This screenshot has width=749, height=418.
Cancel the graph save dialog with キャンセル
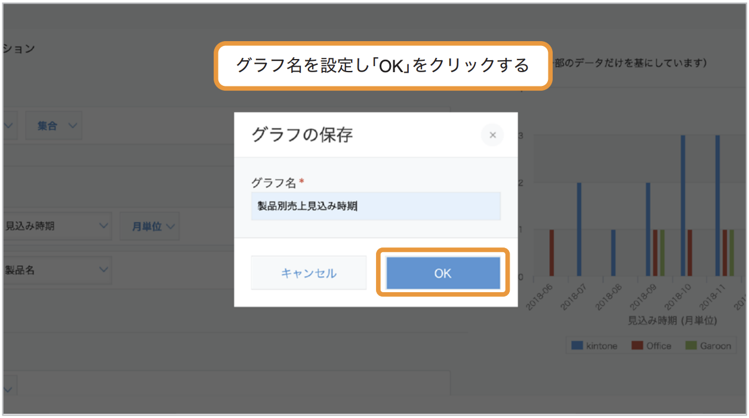pos(309,273)
